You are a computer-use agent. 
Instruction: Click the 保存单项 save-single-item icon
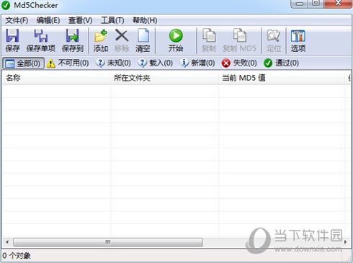pyautogui.click(x=40, y=35)
